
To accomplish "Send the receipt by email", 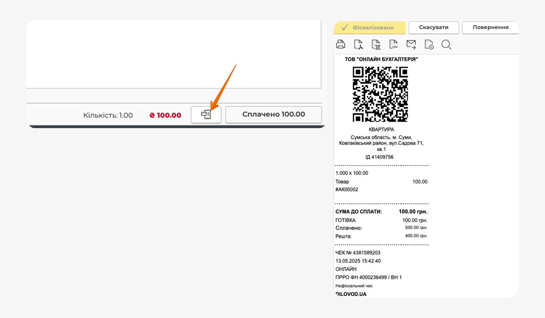I will (x=411, y=45).
